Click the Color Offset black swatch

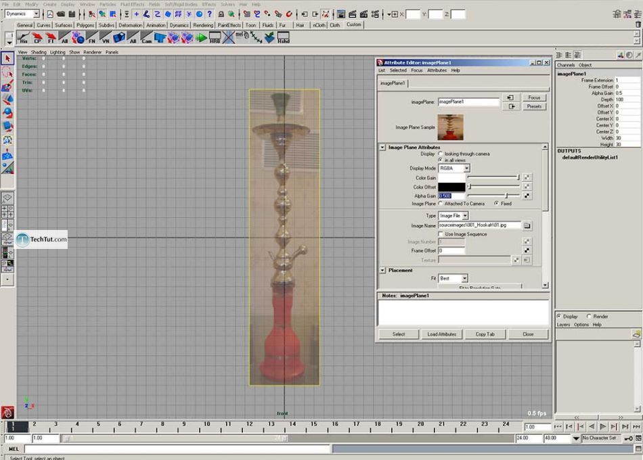[x=451, y=187]
